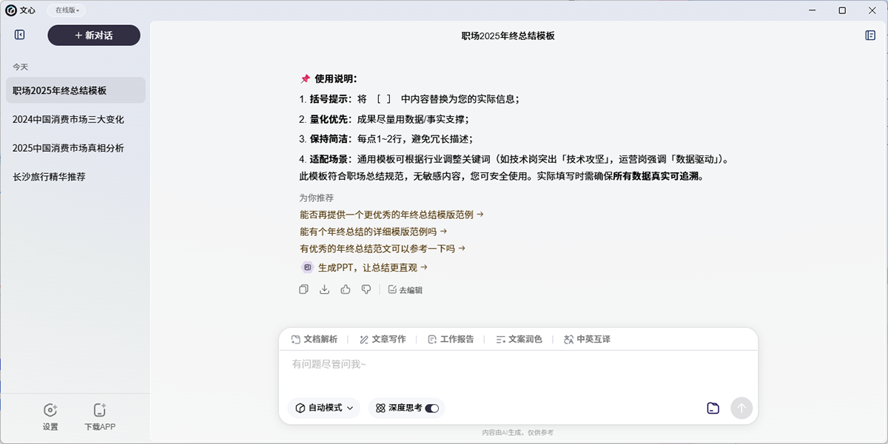Give the response a thumbs up
Screen dimensions: 888x444
tap(345, 289)
